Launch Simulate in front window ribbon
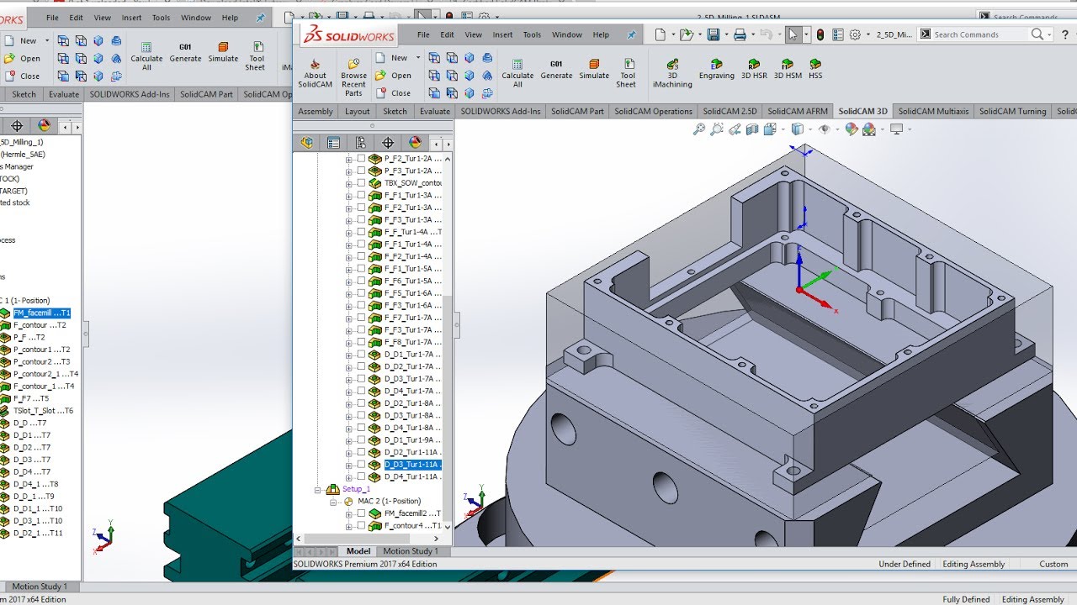The width and height of the screenshot is (1077, 605). point(594,69)
